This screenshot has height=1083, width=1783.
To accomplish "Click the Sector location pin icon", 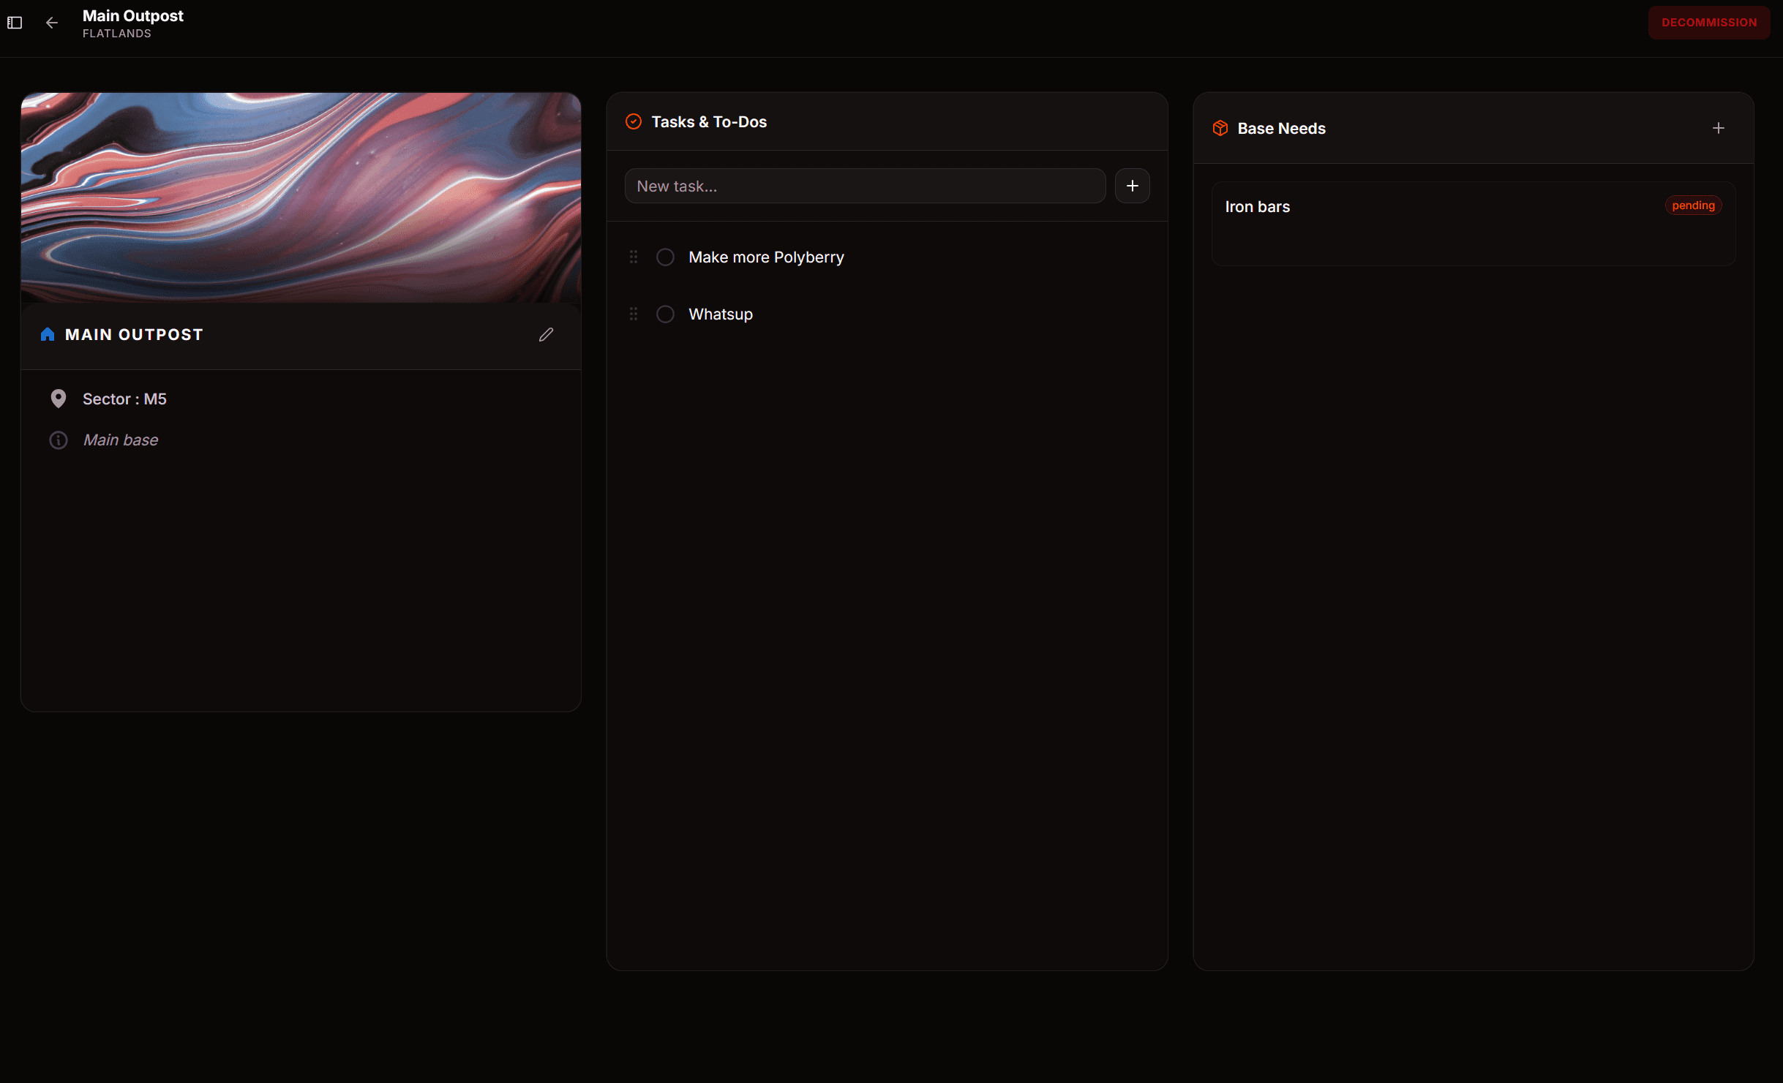I will coord(59,399).
